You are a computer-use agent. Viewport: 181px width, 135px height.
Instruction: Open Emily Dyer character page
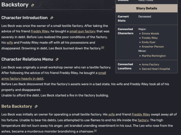pyautogui.click(x=148, y=42)
